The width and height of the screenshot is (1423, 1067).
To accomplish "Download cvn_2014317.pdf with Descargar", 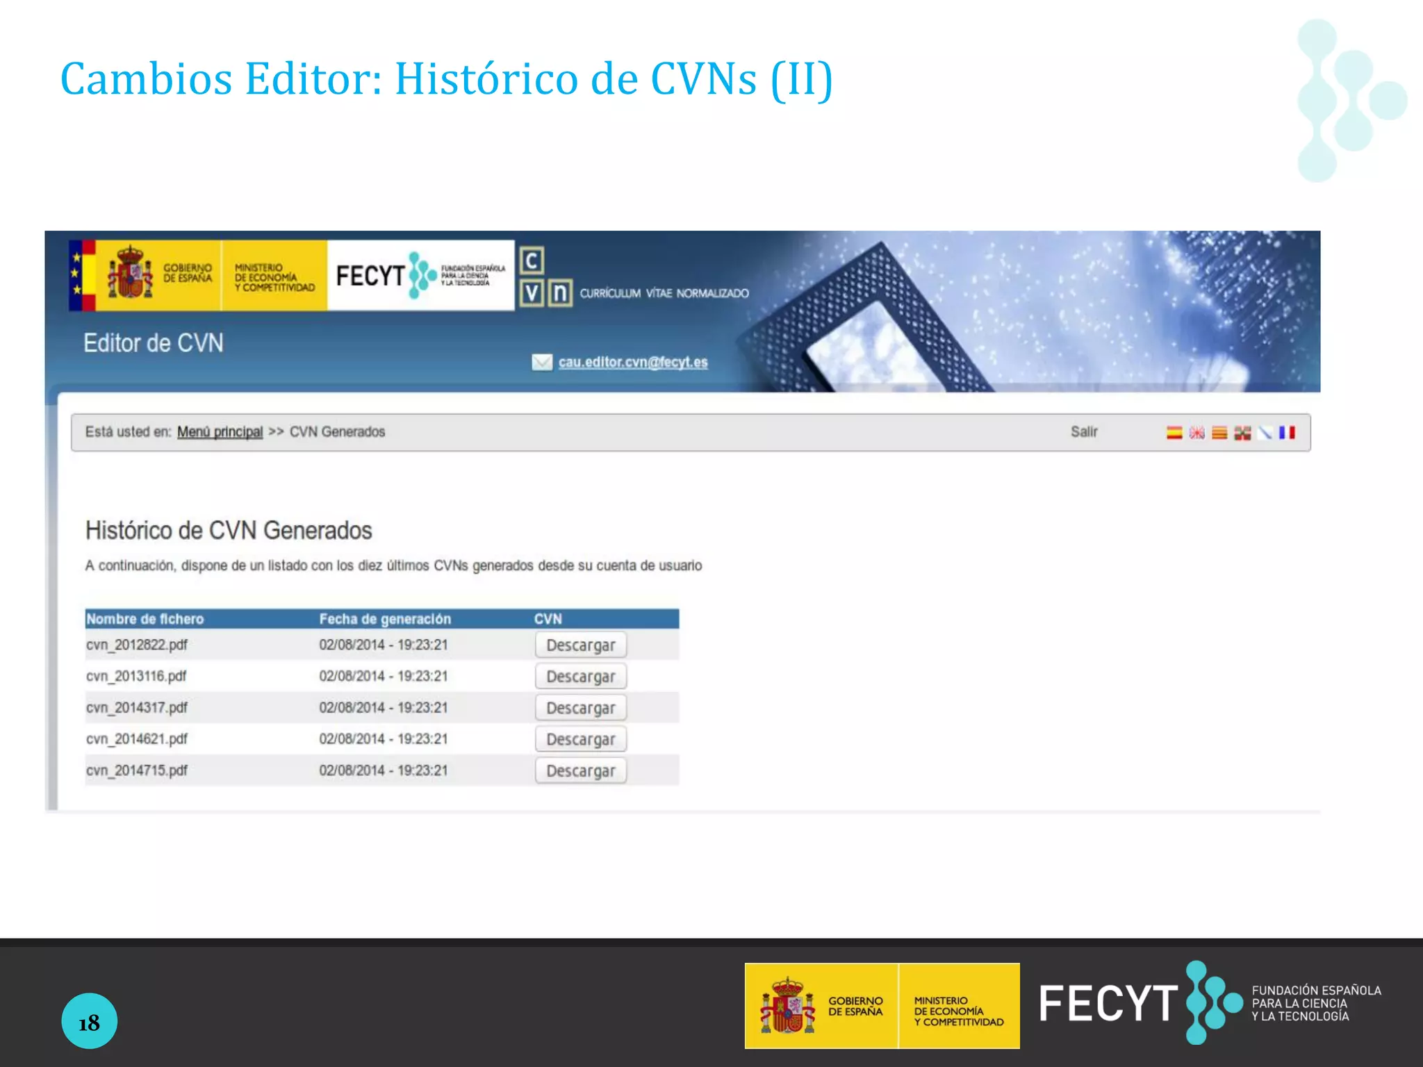I will point(581,708).
